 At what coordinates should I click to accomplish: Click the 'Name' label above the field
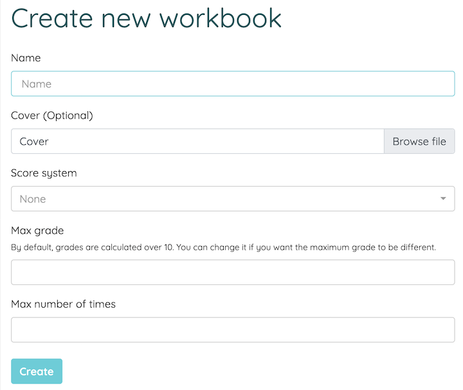[26, 58]
